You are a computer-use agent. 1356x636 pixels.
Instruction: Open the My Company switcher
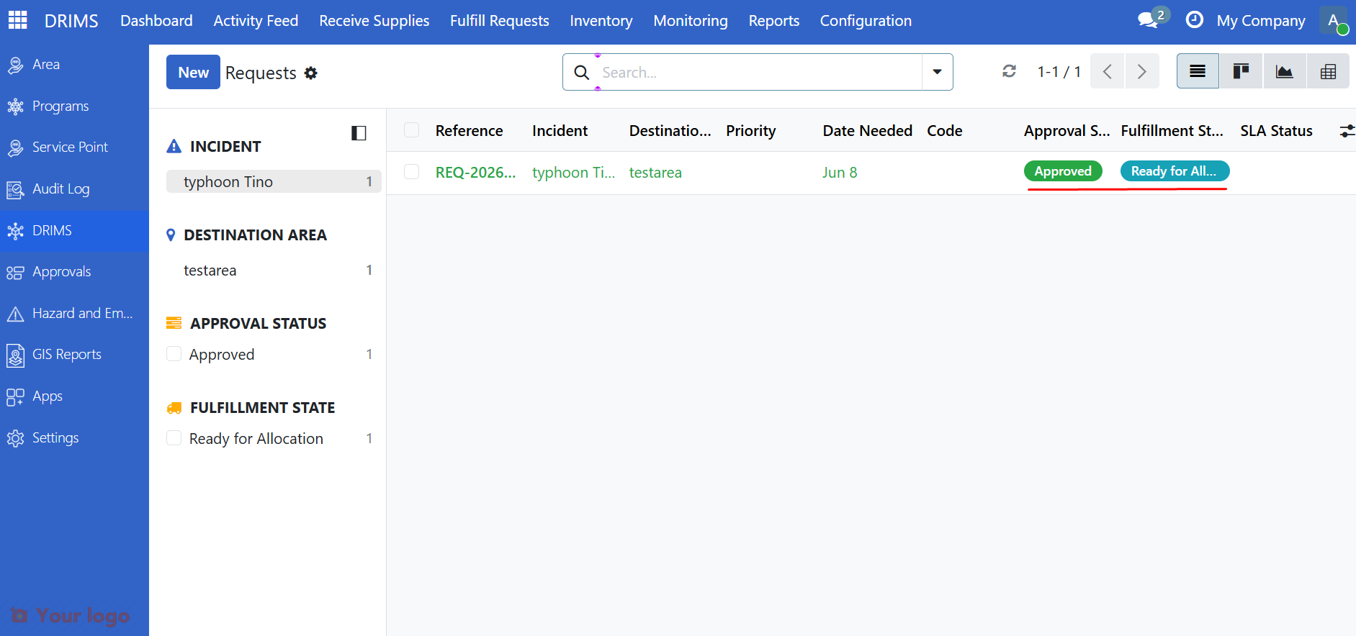coord(1260,21)
